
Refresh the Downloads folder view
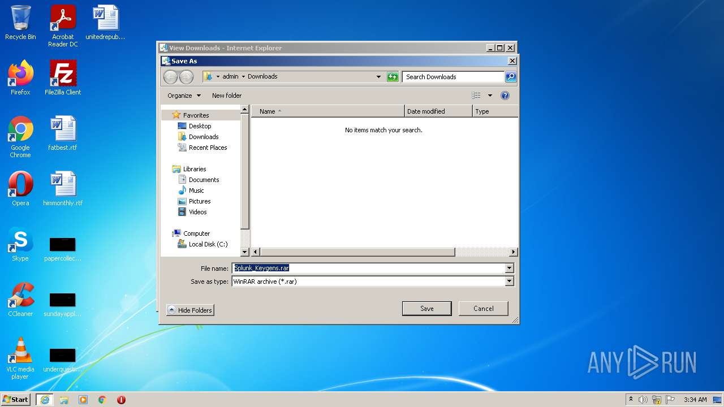tap(393, 77)
